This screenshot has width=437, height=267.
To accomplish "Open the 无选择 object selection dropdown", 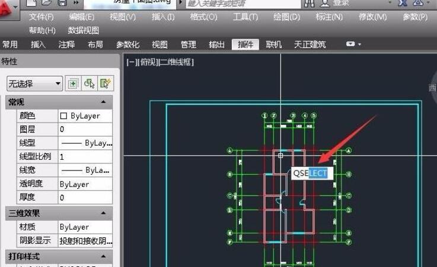I will 34,83.
